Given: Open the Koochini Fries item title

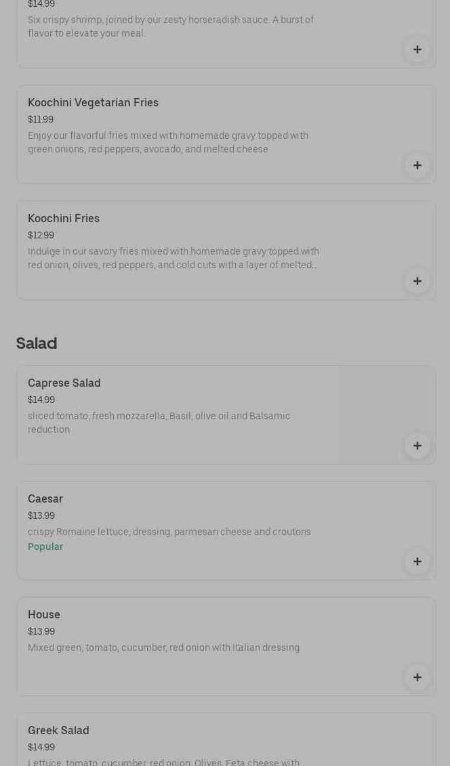Looking at the screenshot, I should (x=64, y=219).
